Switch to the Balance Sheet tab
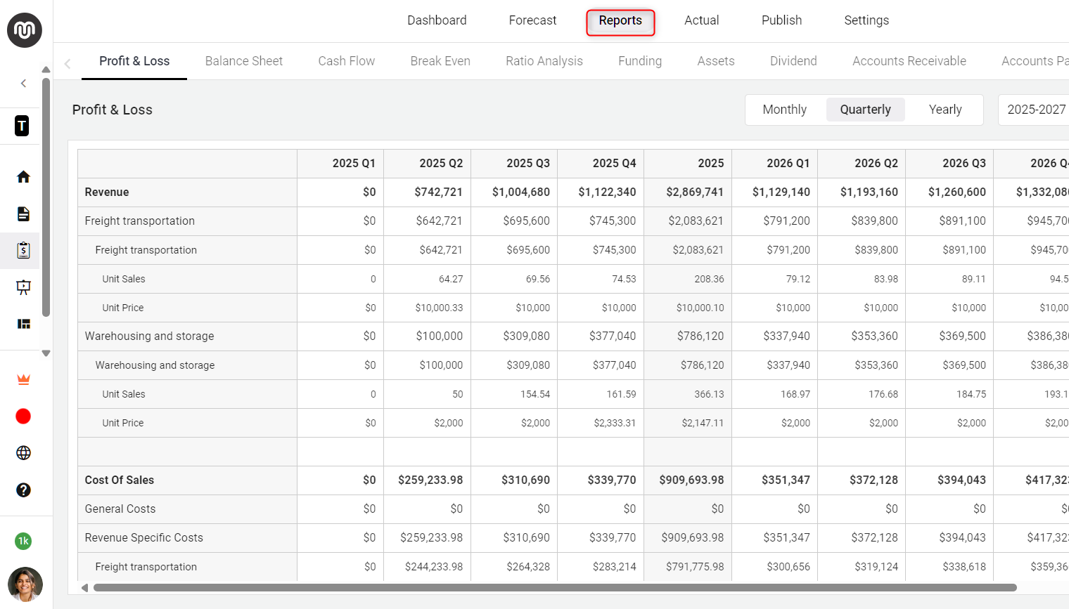1069x609 pixels. 244,61
